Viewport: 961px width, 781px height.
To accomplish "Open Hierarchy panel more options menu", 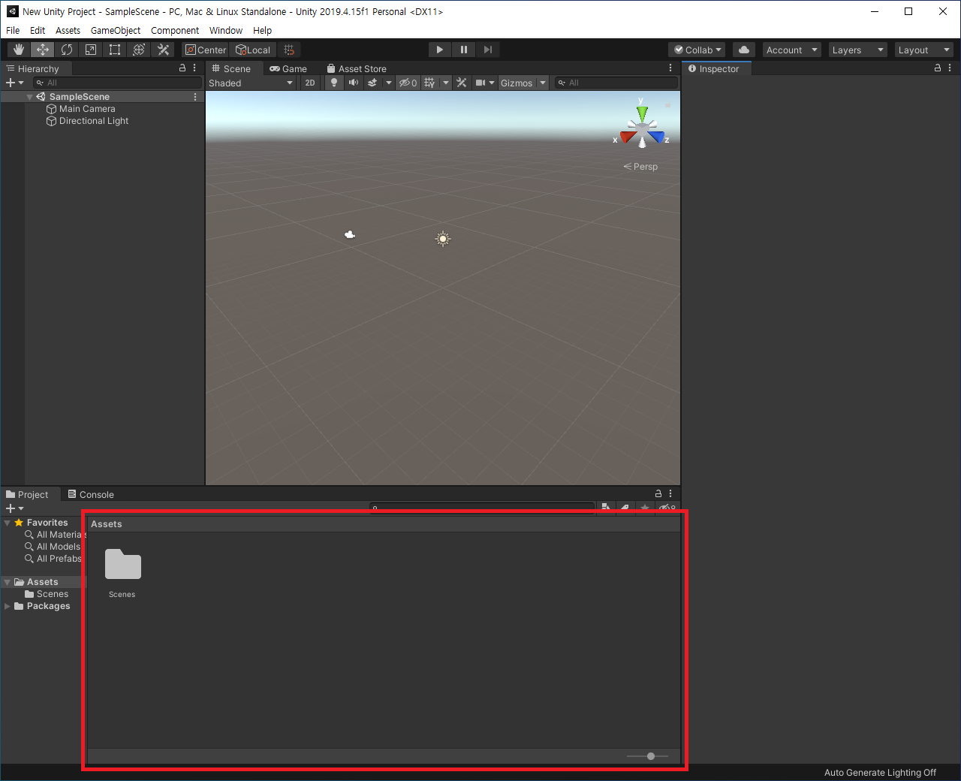I will pyautogui.click(x=194, y=68).
